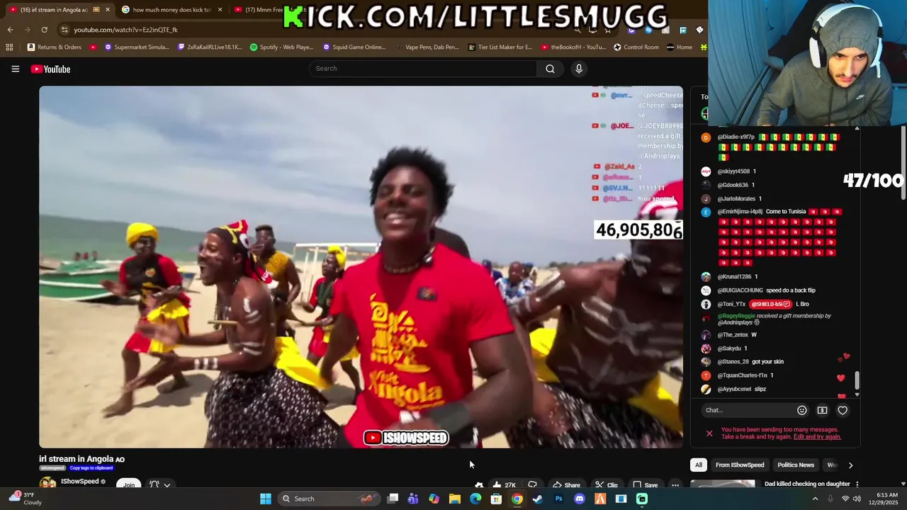Open the bookmarks bar apps grid icon
The image size is (907, 510).
point(9,47)
